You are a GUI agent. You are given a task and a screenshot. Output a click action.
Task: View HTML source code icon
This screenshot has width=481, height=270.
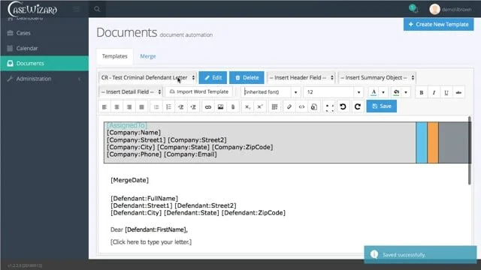click(301, 106)
